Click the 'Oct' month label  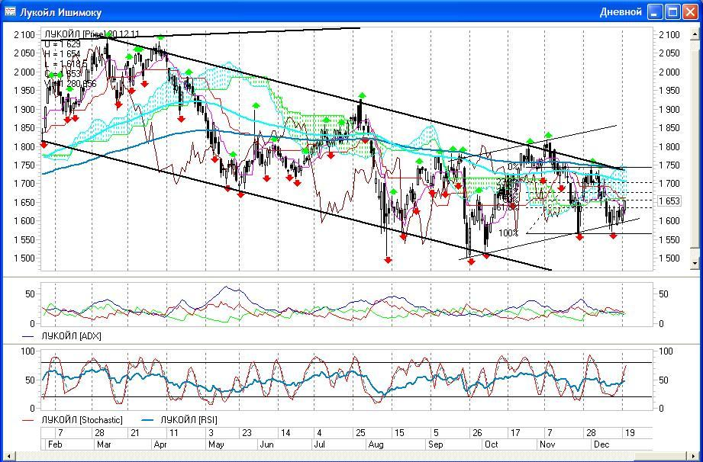point(492,445)
